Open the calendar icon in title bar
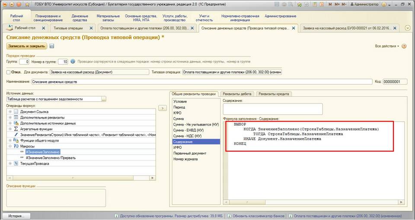Image resolution: width=415 pixels, height=220 pixels. (322, 4)
